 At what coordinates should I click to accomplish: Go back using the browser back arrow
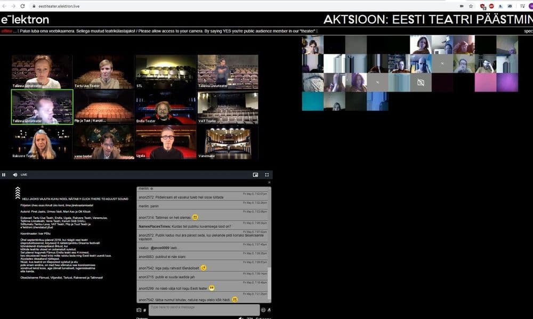pos(4,6)
